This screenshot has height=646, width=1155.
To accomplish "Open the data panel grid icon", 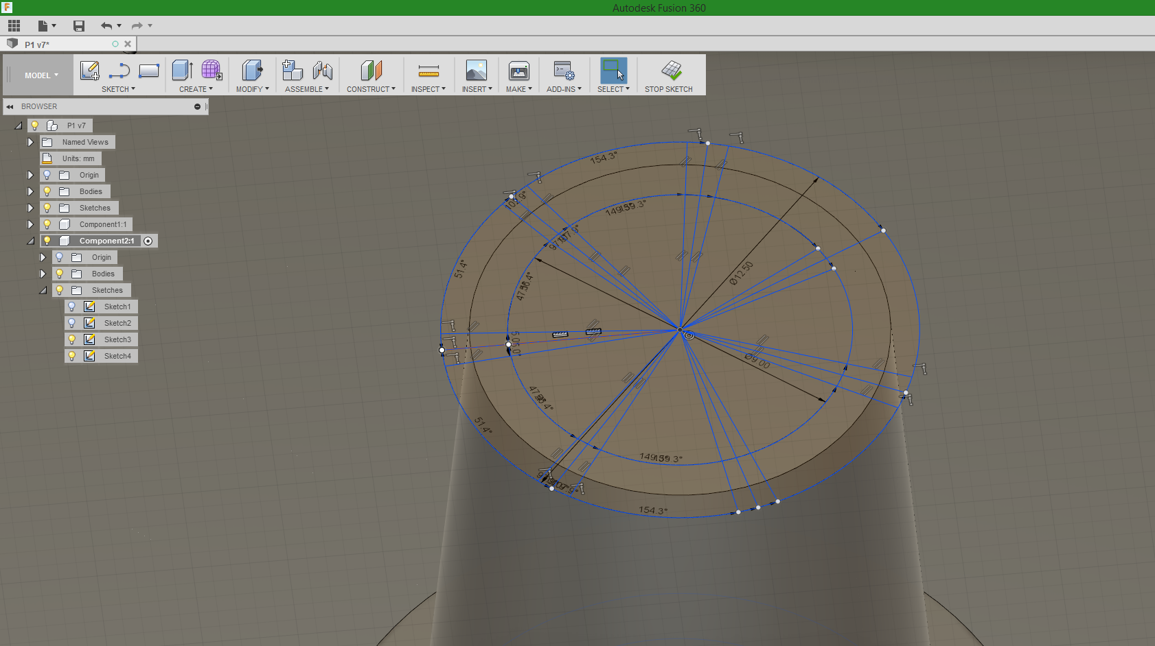I will click(x=14, y=26).
